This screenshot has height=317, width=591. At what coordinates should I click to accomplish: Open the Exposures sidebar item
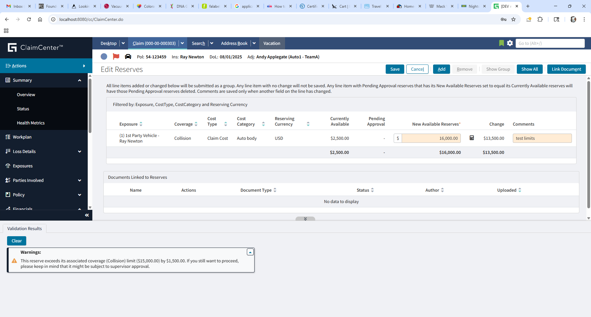(x=23, y=166)
